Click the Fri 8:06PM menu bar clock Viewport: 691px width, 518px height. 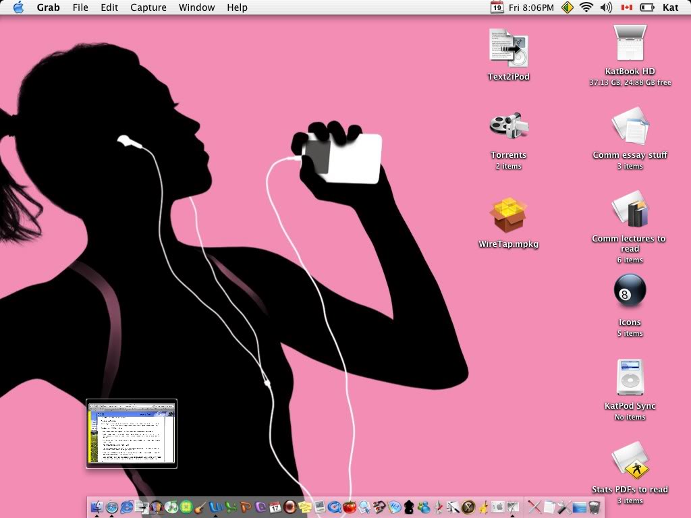point(531,7)
